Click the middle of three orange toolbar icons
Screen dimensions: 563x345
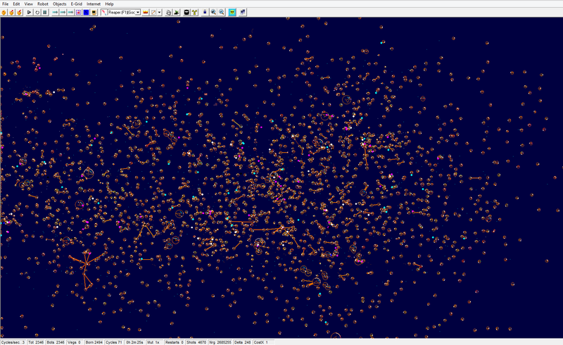(x=11, y=12)
